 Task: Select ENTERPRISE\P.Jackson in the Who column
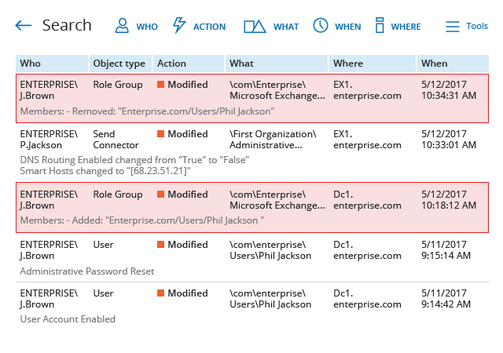(49, 140)
